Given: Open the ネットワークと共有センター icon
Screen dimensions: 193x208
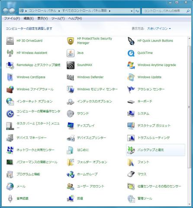Looking at the screenshot, I should coord(10,150).
